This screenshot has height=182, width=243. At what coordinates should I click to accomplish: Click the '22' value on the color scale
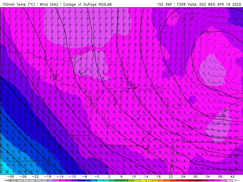(x=171, y=177)
